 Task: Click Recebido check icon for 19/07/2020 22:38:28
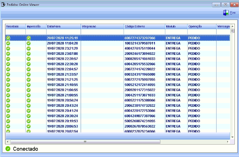click(8, 64)
